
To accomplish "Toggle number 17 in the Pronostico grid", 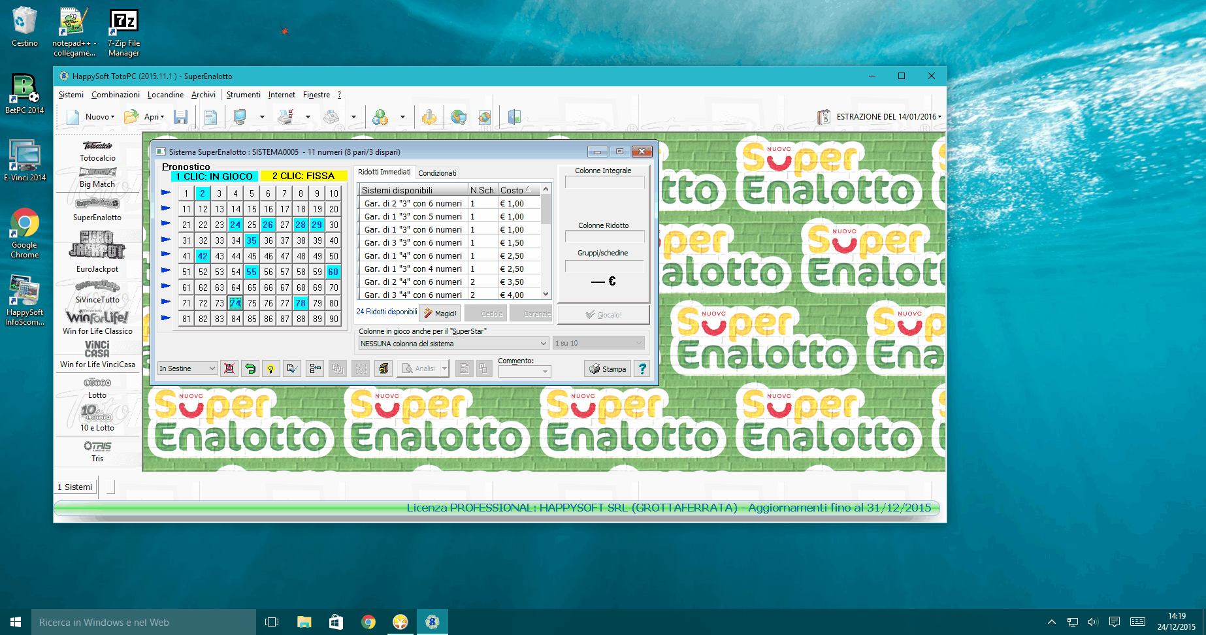I will [284, 209].
